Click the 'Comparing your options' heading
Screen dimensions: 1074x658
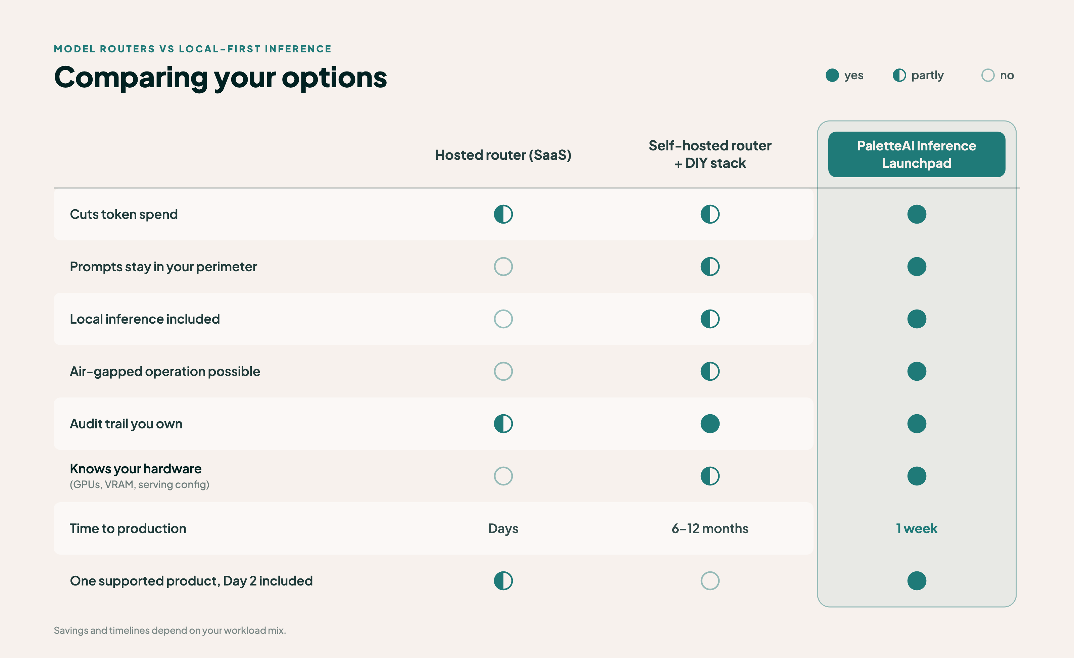pos(220,78)
